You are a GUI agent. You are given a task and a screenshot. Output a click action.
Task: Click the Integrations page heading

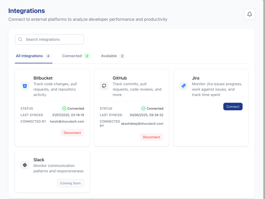click(27, 11)
